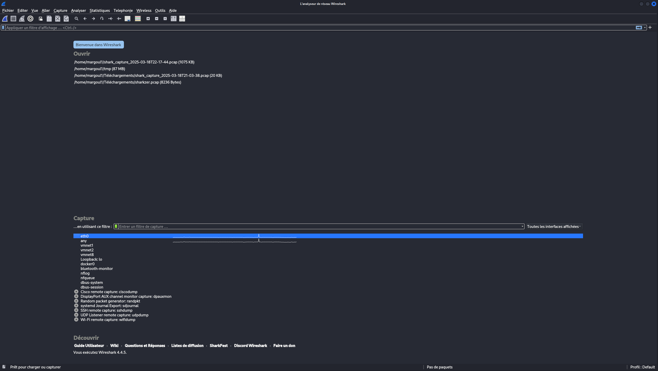Click the go to specified packet icon

pyautogui.click(x=102, y=19)
